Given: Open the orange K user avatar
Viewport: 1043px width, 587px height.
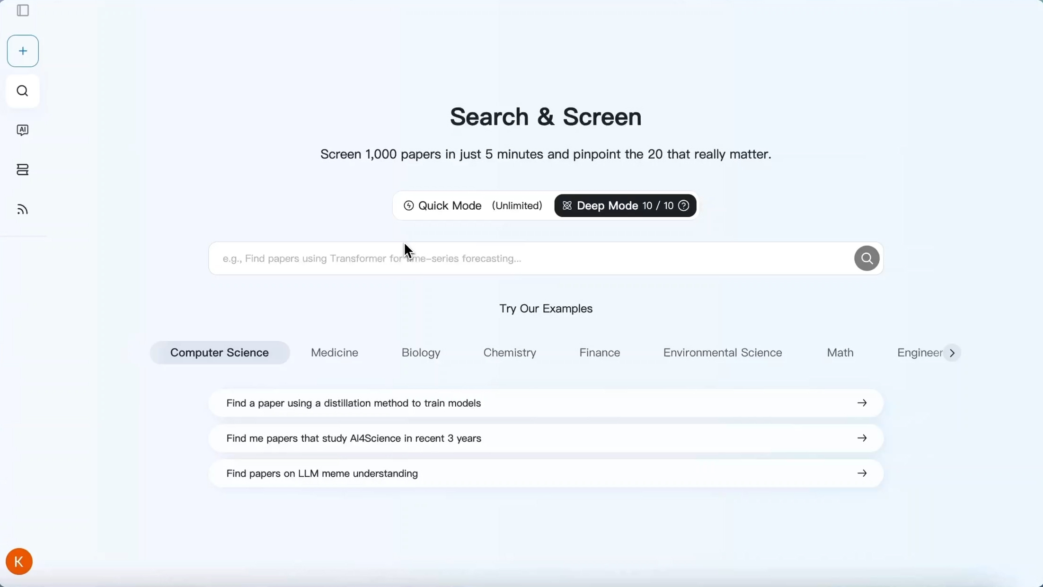Looking at the screenshot, I should (x=19, y=561).
